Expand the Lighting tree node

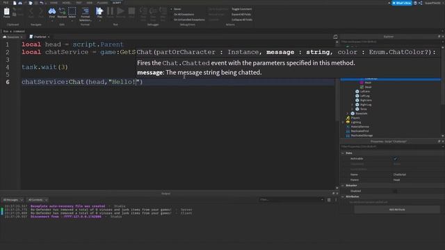click(343, 122)
